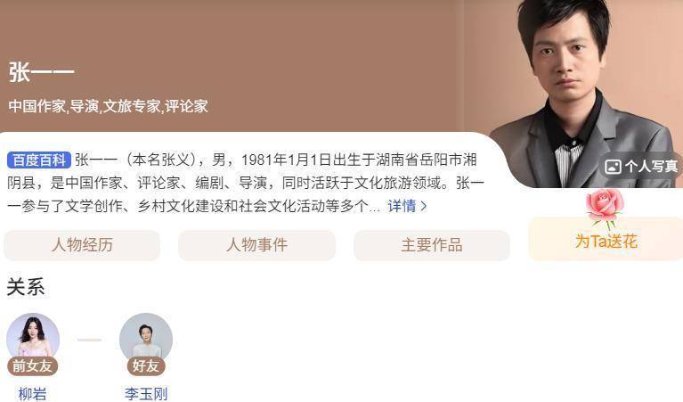683x402 pixels.
Task: Click the 前女友 relationship label
Action: 33,365
